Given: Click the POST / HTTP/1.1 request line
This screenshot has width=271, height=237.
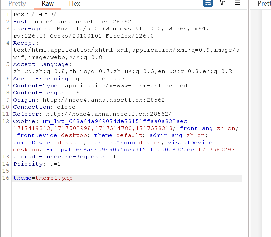Looking at the screenshot, I should coord(40,15).
